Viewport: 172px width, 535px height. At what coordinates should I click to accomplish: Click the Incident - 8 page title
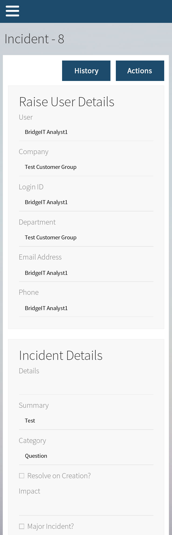tap(34, 39)
